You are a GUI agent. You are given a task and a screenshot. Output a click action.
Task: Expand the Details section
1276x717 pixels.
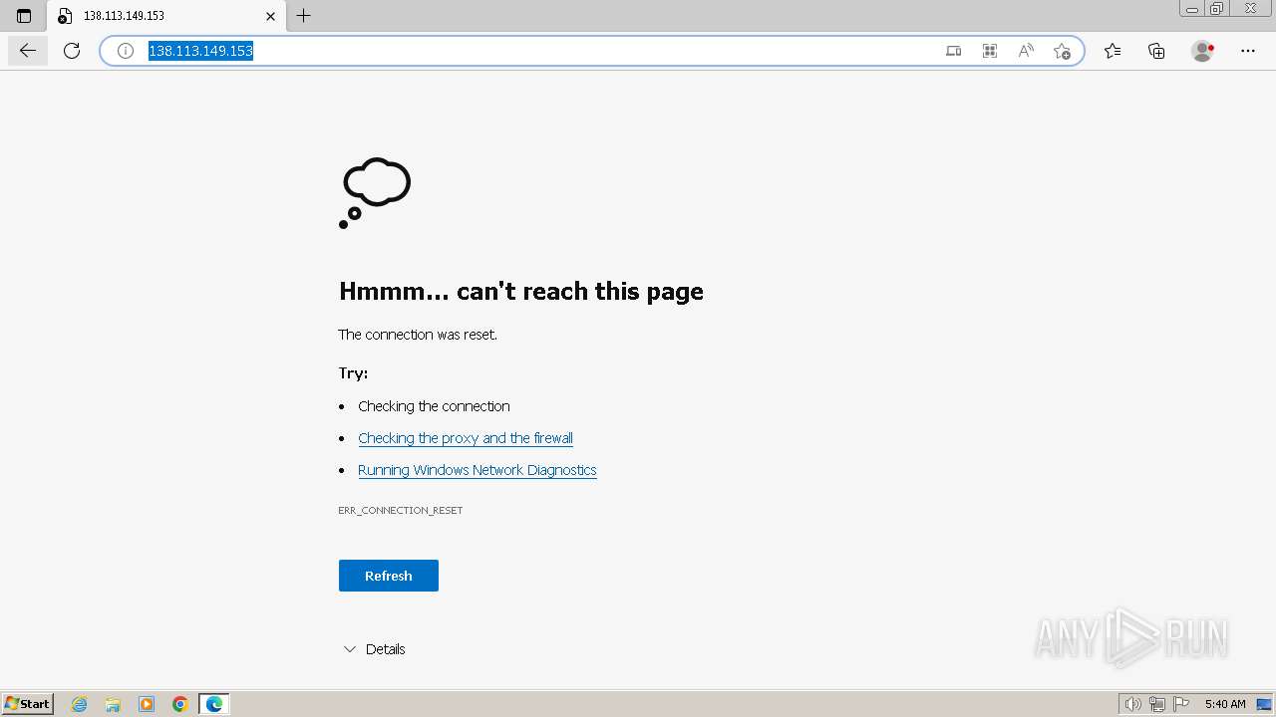(374, 649)
